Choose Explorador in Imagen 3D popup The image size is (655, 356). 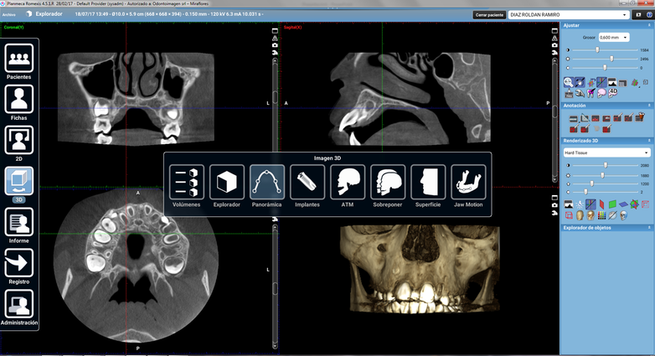point(227,186)
